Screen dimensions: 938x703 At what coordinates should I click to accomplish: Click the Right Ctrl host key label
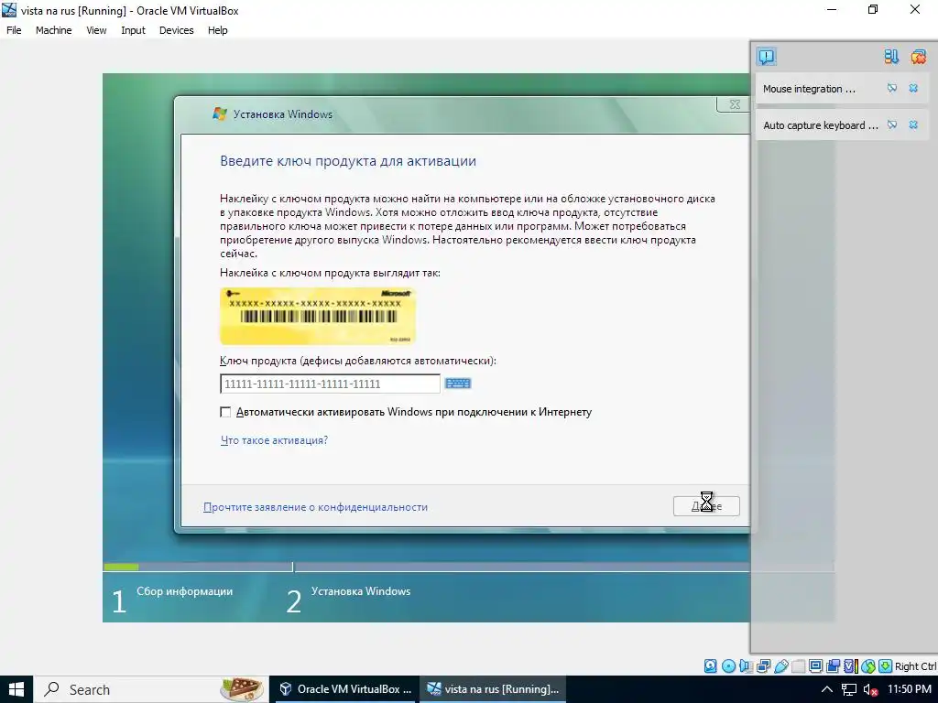916,666
